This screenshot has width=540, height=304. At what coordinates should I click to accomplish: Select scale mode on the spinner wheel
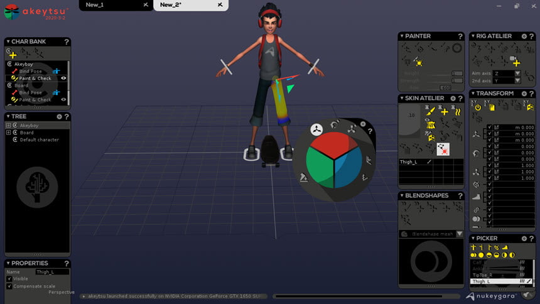(x=352, y=129)
